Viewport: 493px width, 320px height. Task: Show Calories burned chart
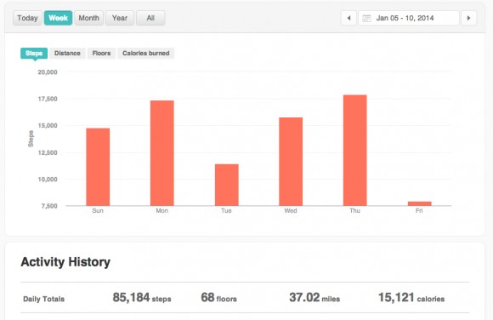click(x=146, y=54)
